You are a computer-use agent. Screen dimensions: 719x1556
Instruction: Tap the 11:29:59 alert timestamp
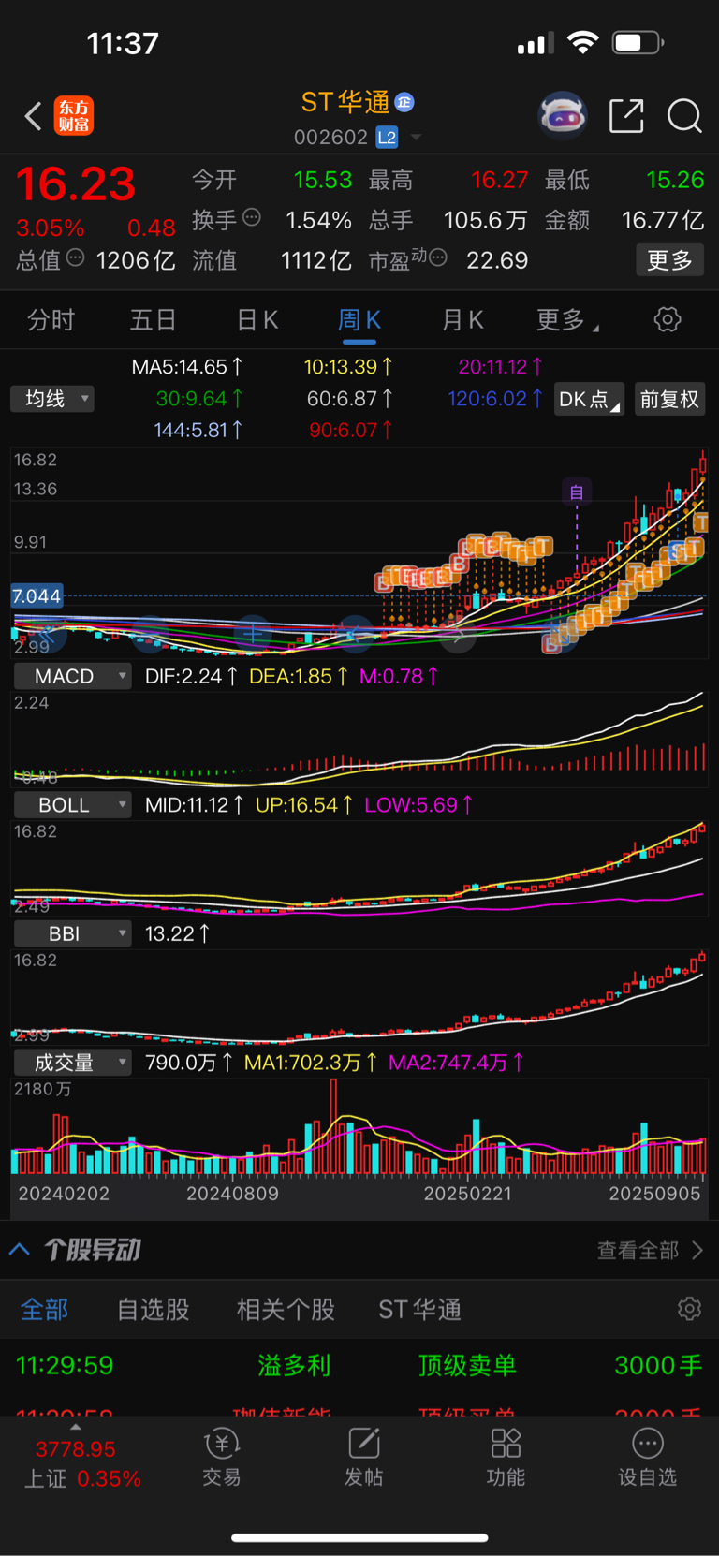point(65,1365)
